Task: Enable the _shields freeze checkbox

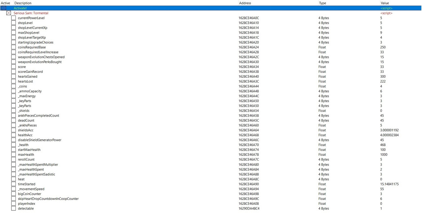Action: coord(14,111)
